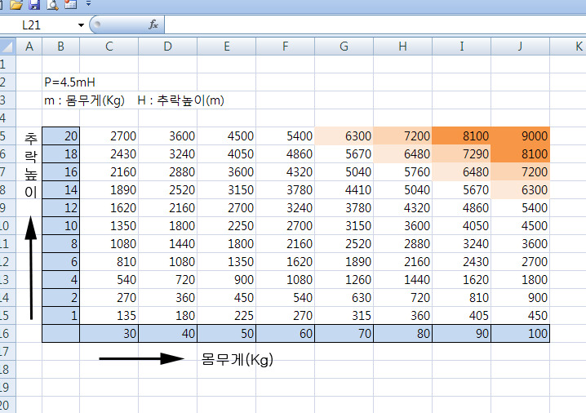
Task: Click the cell 6300 in column G
Action: 344,136
